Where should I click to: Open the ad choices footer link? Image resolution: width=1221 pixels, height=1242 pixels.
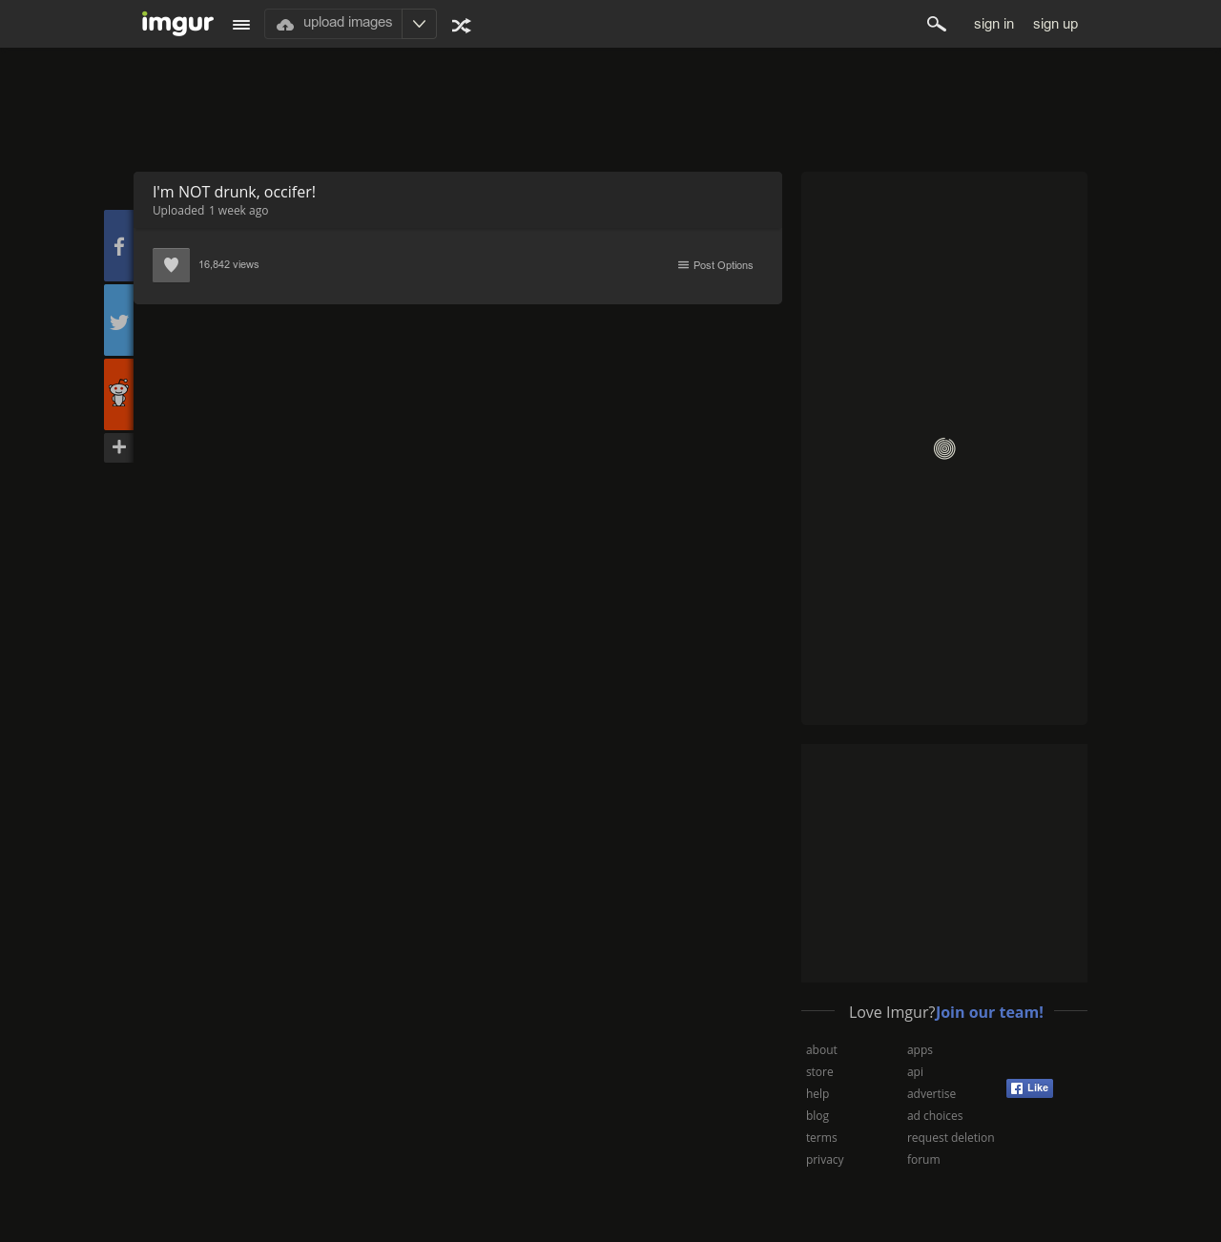coord(935,1116)
